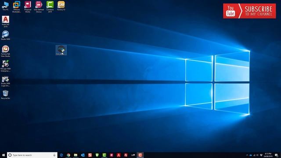The height and width of the screenshot is (158, 281).
Task: Select the Recycle Bin desktop icon
Action: [x=5, y=95]
